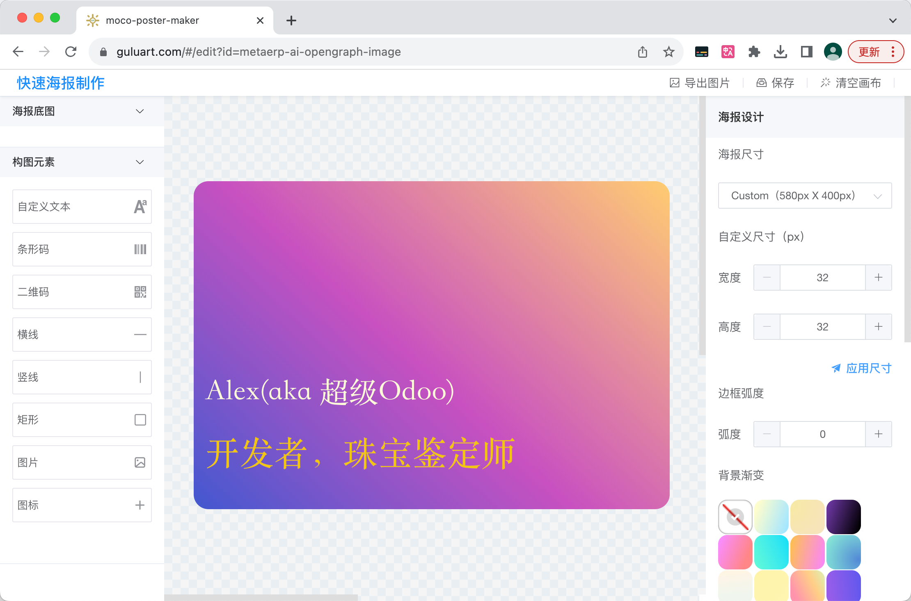Insert a barcode element (条形码)

[82, 249]
